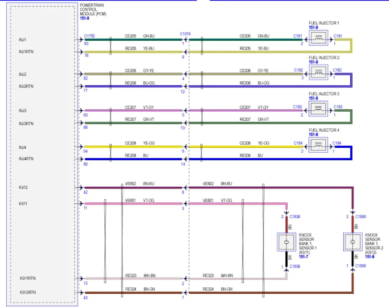Screen dimensions: 389x307
Task: Click the C1838 label next to pin 1
Action: click(x=295, y=266)
